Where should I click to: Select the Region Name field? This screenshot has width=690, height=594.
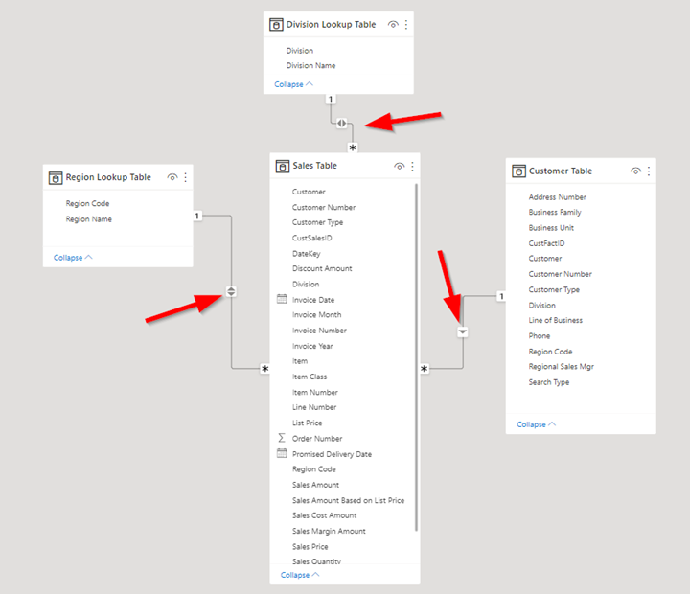click(88, 219)
